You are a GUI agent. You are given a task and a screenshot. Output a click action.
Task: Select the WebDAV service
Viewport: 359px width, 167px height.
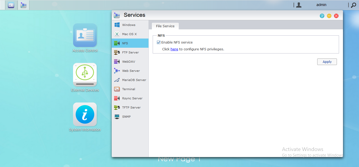[129, 61]
